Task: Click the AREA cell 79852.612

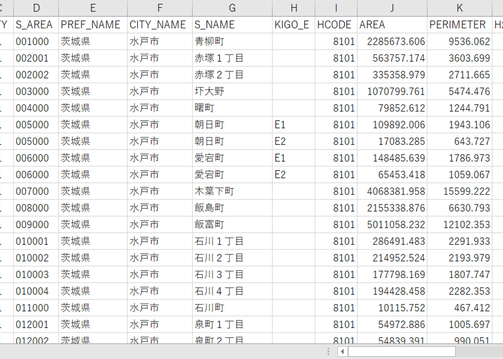Action: pyautogui.click(x=392, y=108)
